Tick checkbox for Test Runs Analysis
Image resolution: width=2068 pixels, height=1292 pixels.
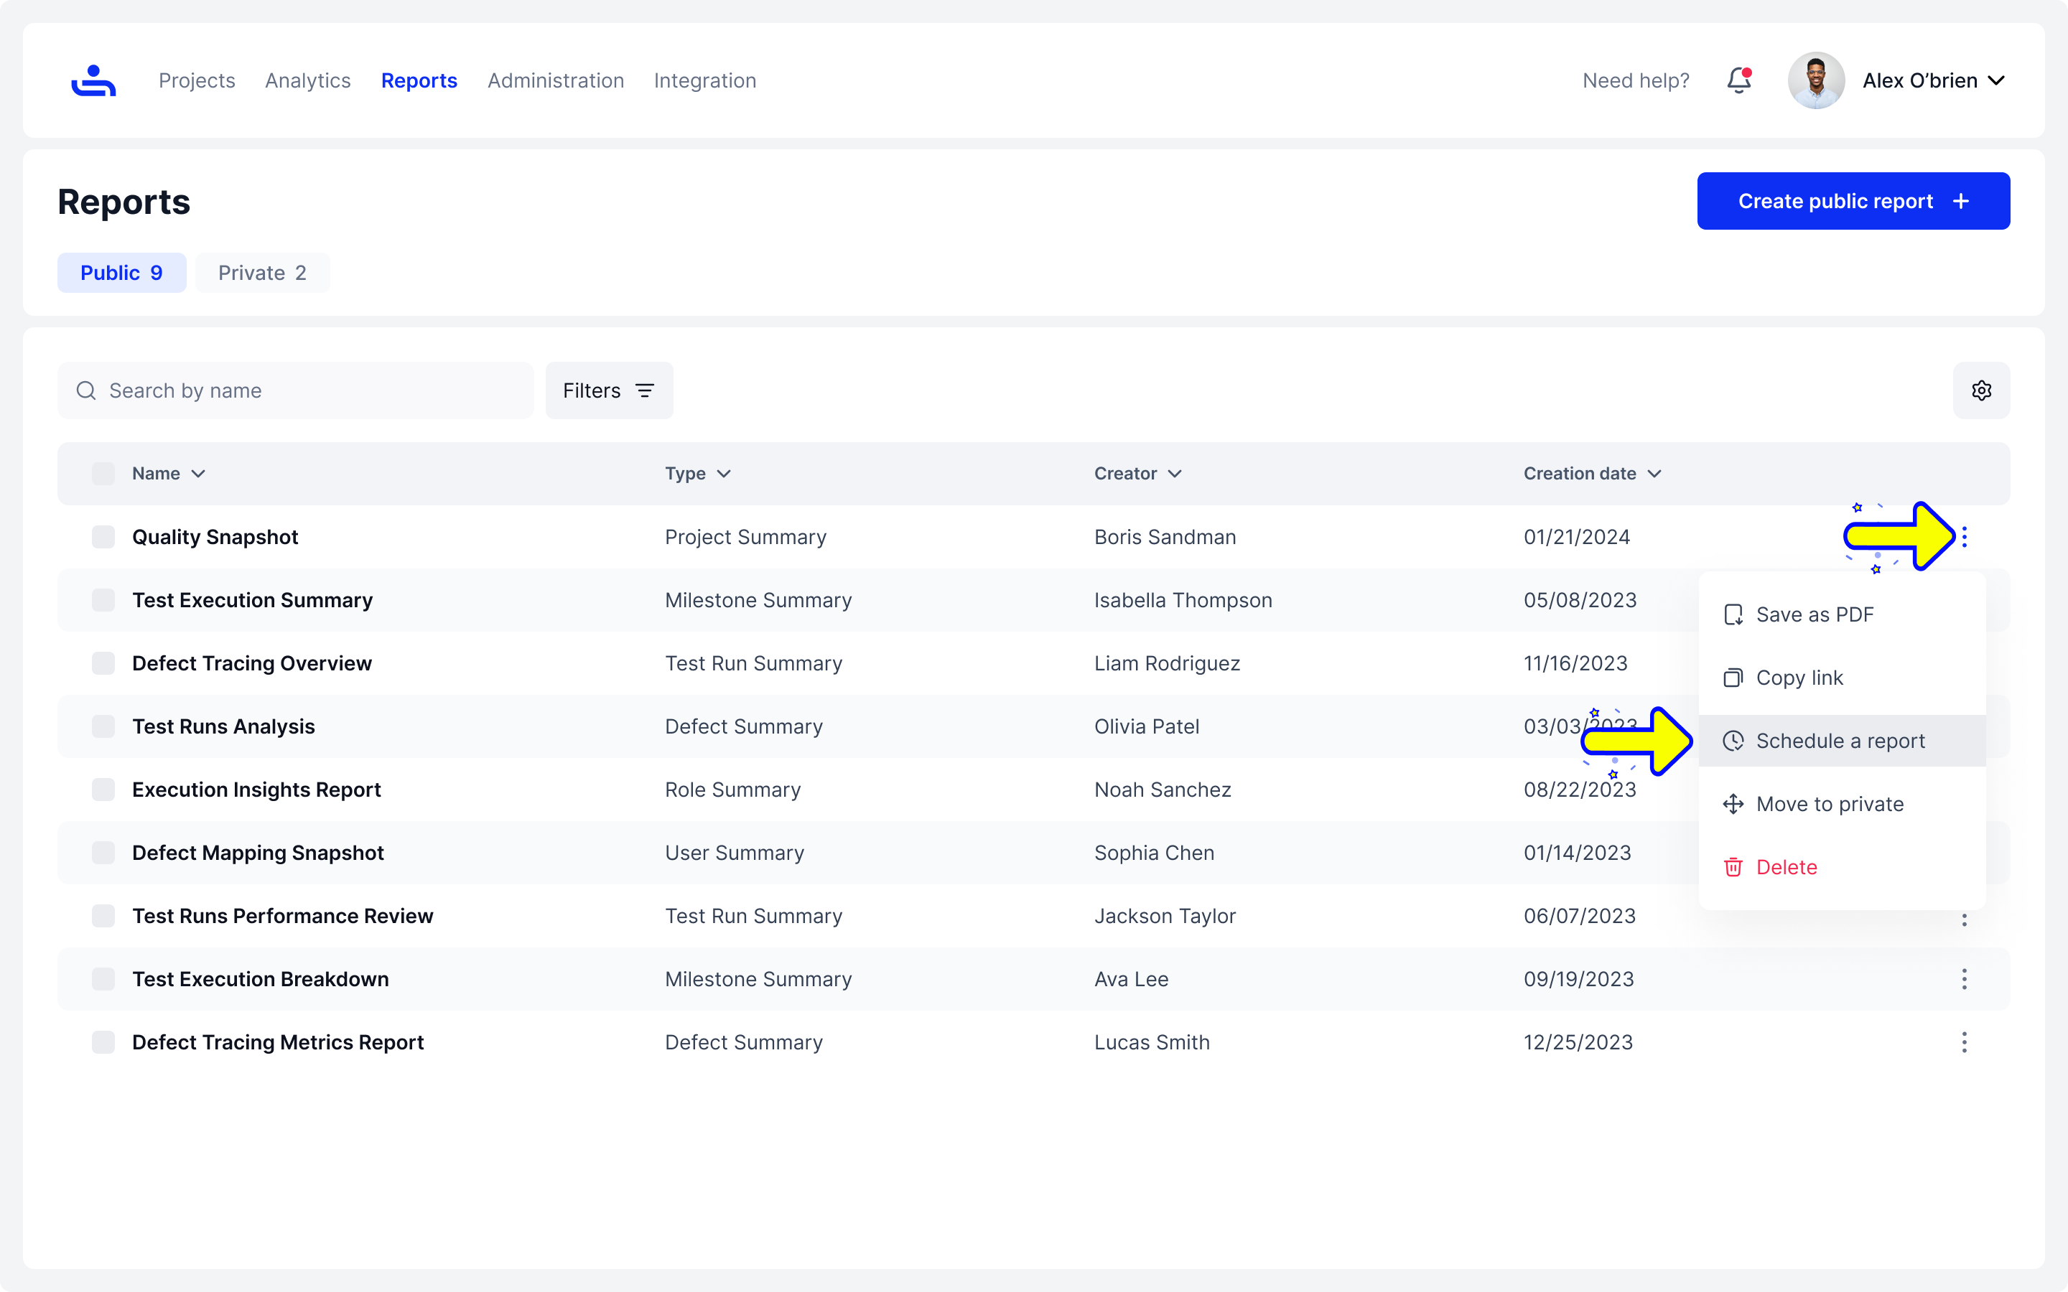103,726
